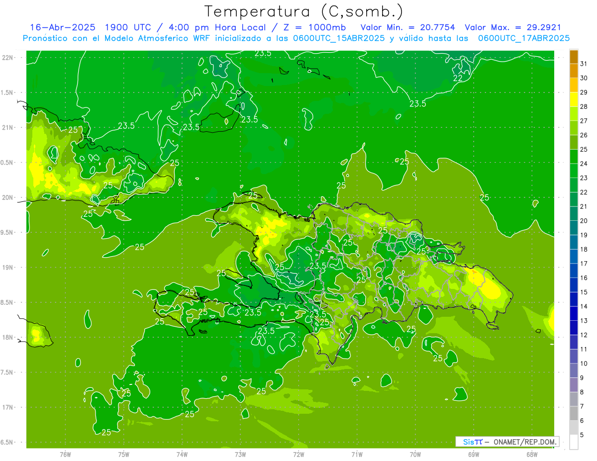The width and height of the screenshot is (597, 461).
Task: Click the "75W" longitude axis label
Action: click(x=123, y=455)
